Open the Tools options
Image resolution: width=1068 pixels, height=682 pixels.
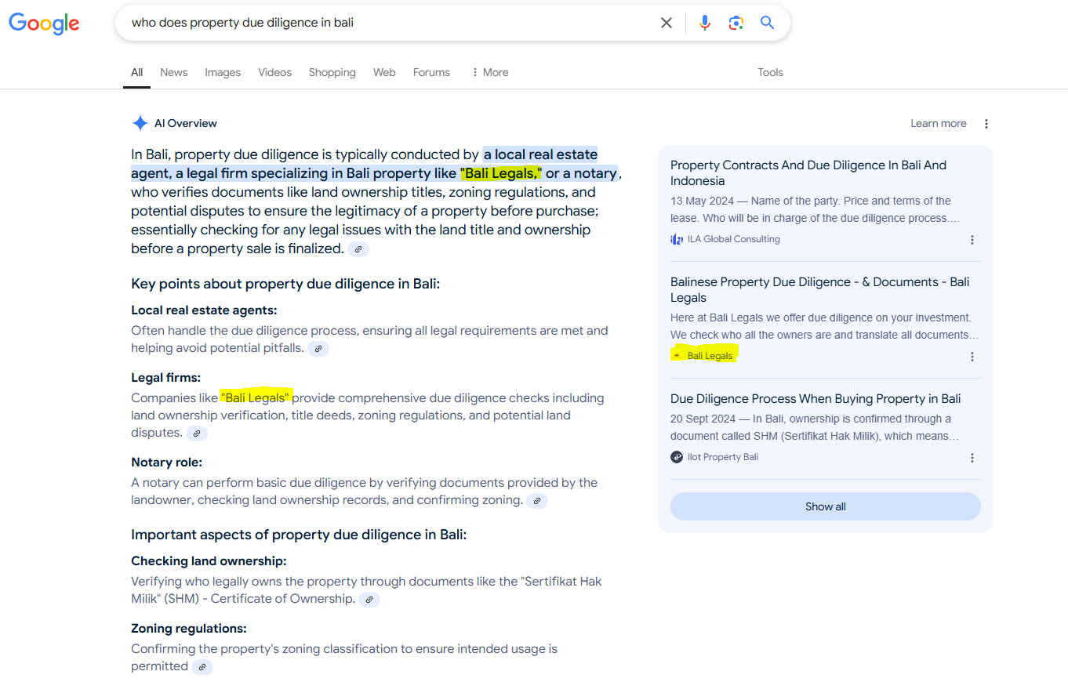(x=770, y=72)
